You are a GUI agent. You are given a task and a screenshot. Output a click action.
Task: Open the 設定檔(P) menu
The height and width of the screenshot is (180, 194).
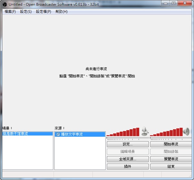44,12
